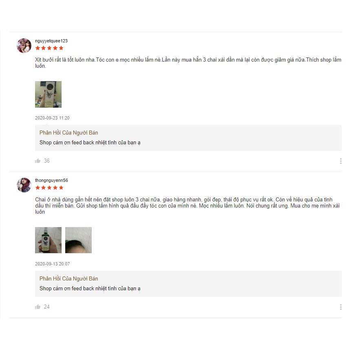Click nguyyetquee123's profile avatar

coord(24,46)
